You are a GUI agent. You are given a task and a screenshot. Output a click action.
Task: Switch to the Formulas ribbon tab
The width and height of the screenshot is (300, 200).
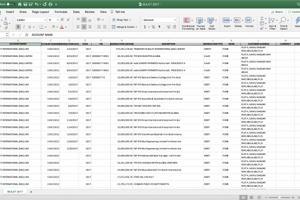click(61, 12)
